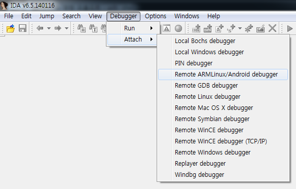Select Local Windows debugger
The width and height of the screenshot is (296, 189).
223,52
